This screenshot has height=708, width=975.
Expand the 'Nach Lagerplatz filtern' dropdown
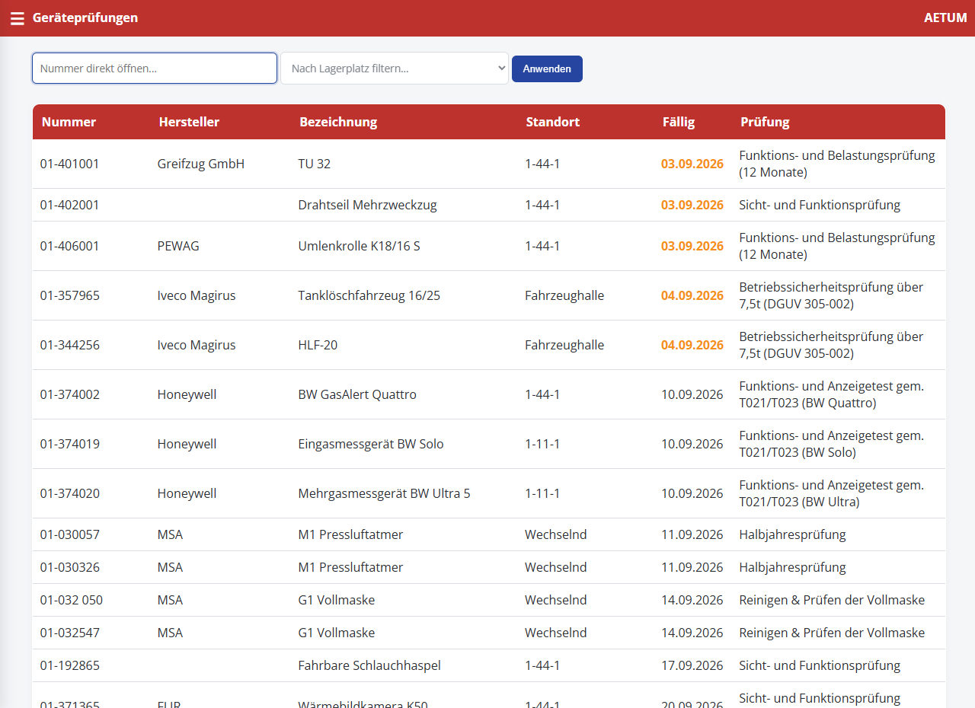[x=395, y=68]
